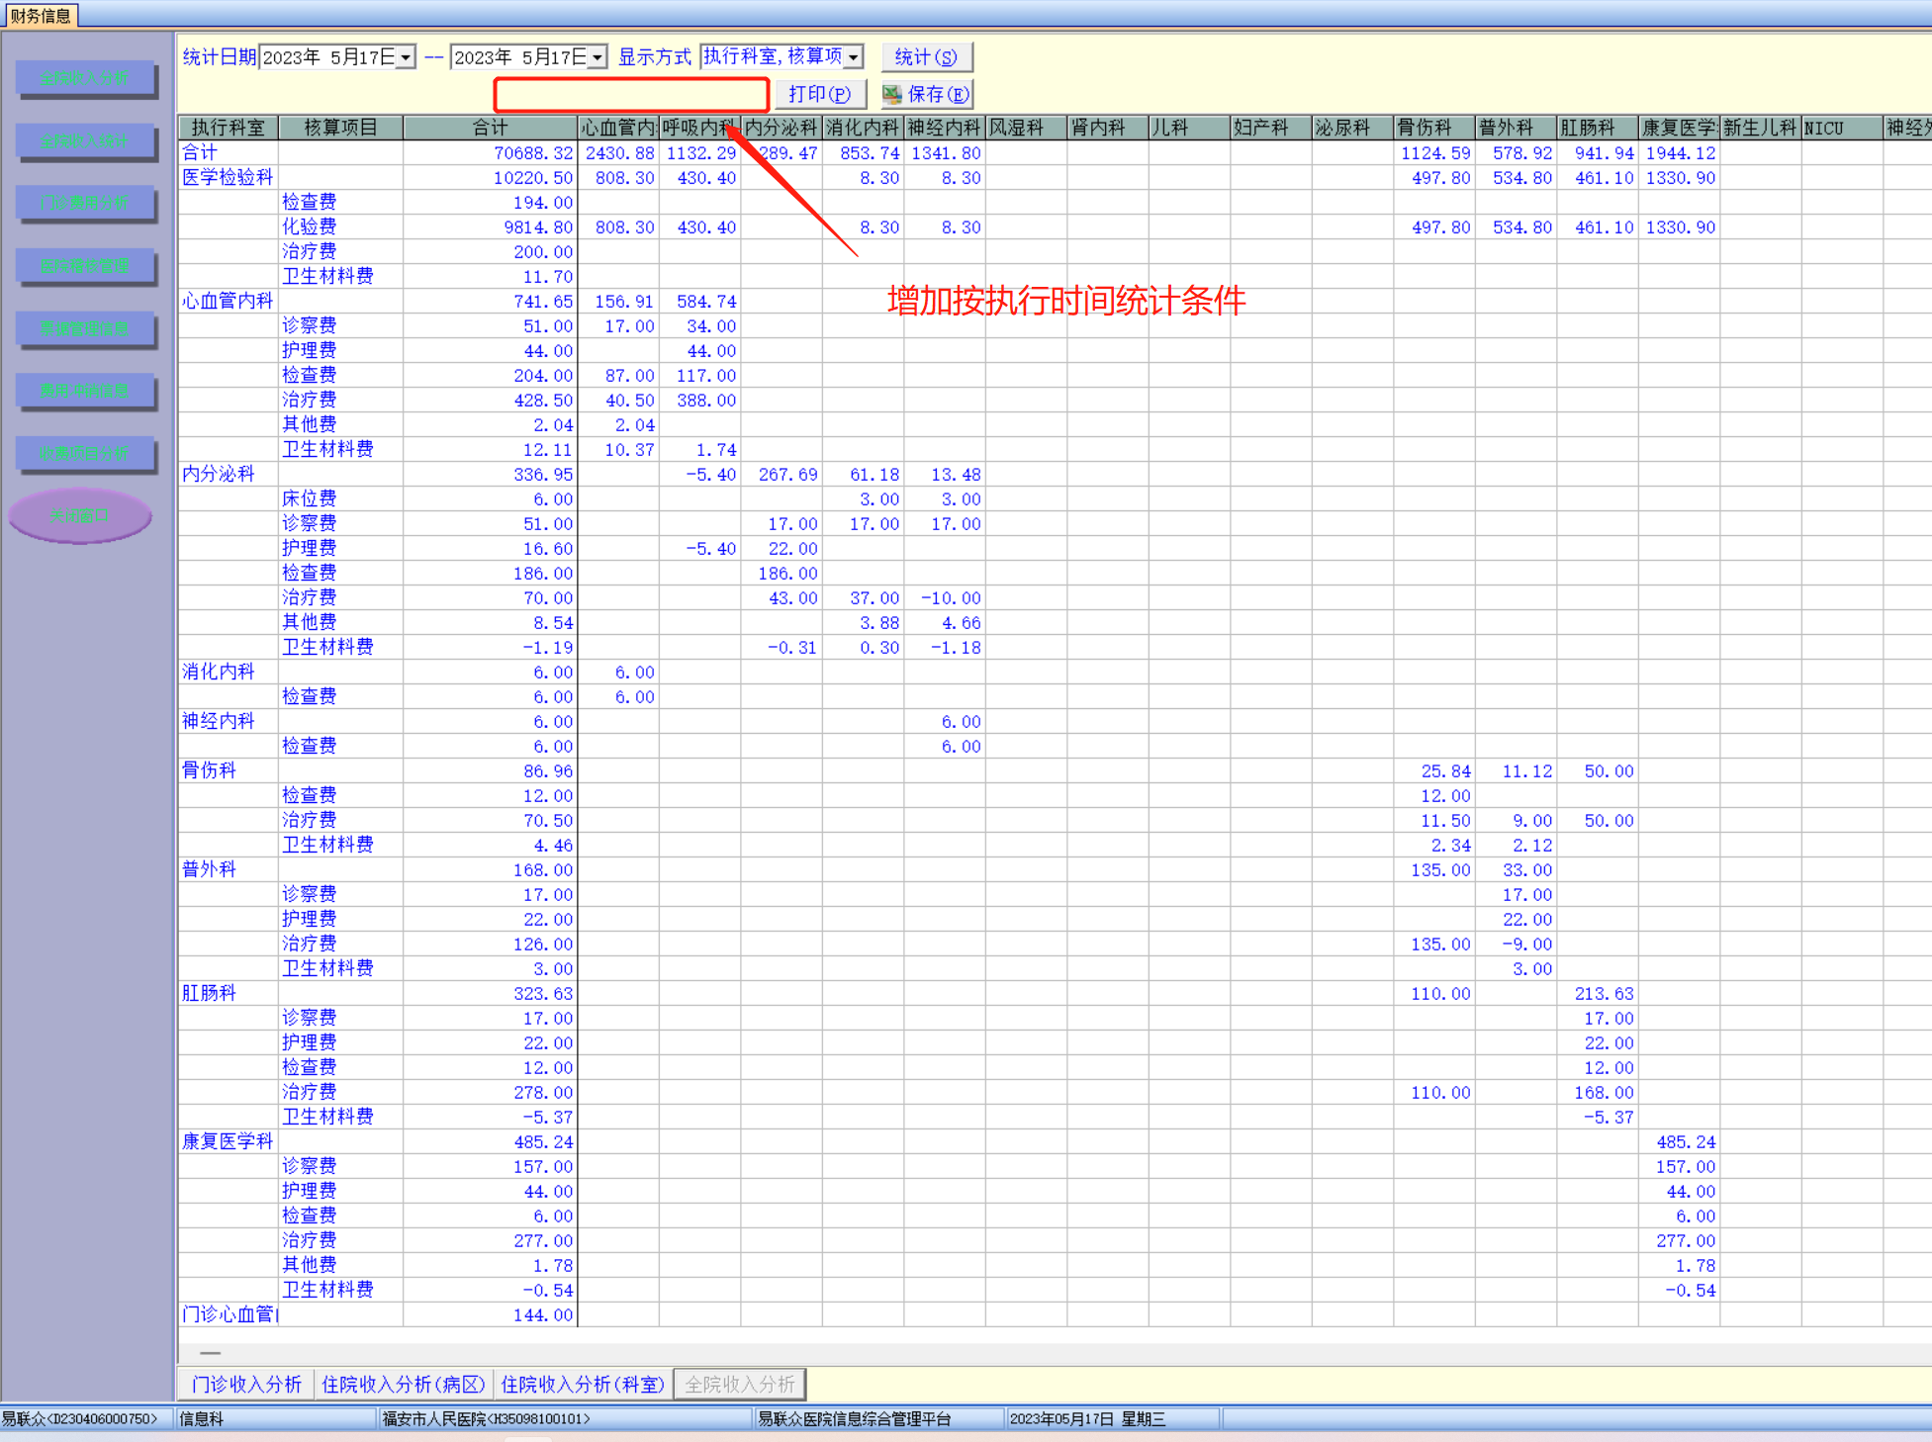Select the 医学检验科 row label

coord(228,177)
